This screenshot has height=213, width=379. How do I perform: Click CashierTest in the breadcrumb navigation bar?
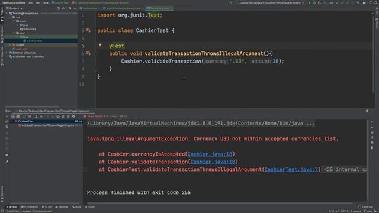point(60,2)
